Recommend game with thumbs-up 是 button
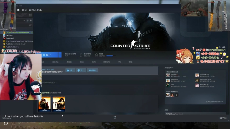The width and height of the screenshot is (230, 129). pos(70,70)
